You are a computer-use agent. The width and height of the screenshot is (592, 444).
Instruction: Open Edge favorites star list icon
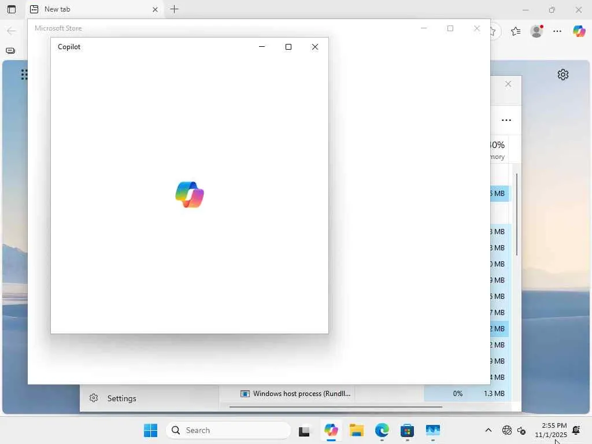(x=516, y=31)
